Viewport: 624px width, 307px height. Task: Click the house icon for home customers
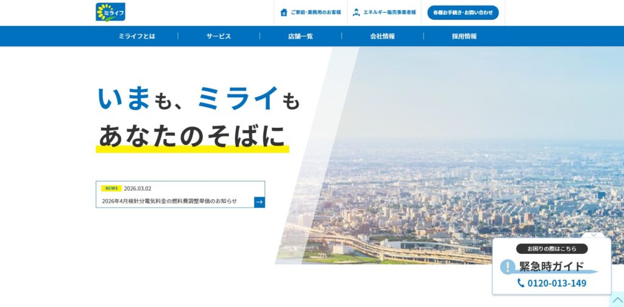283,12
